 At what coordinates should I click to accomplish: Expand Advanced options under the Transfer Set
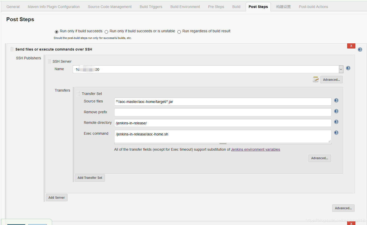tap(320, 158)
